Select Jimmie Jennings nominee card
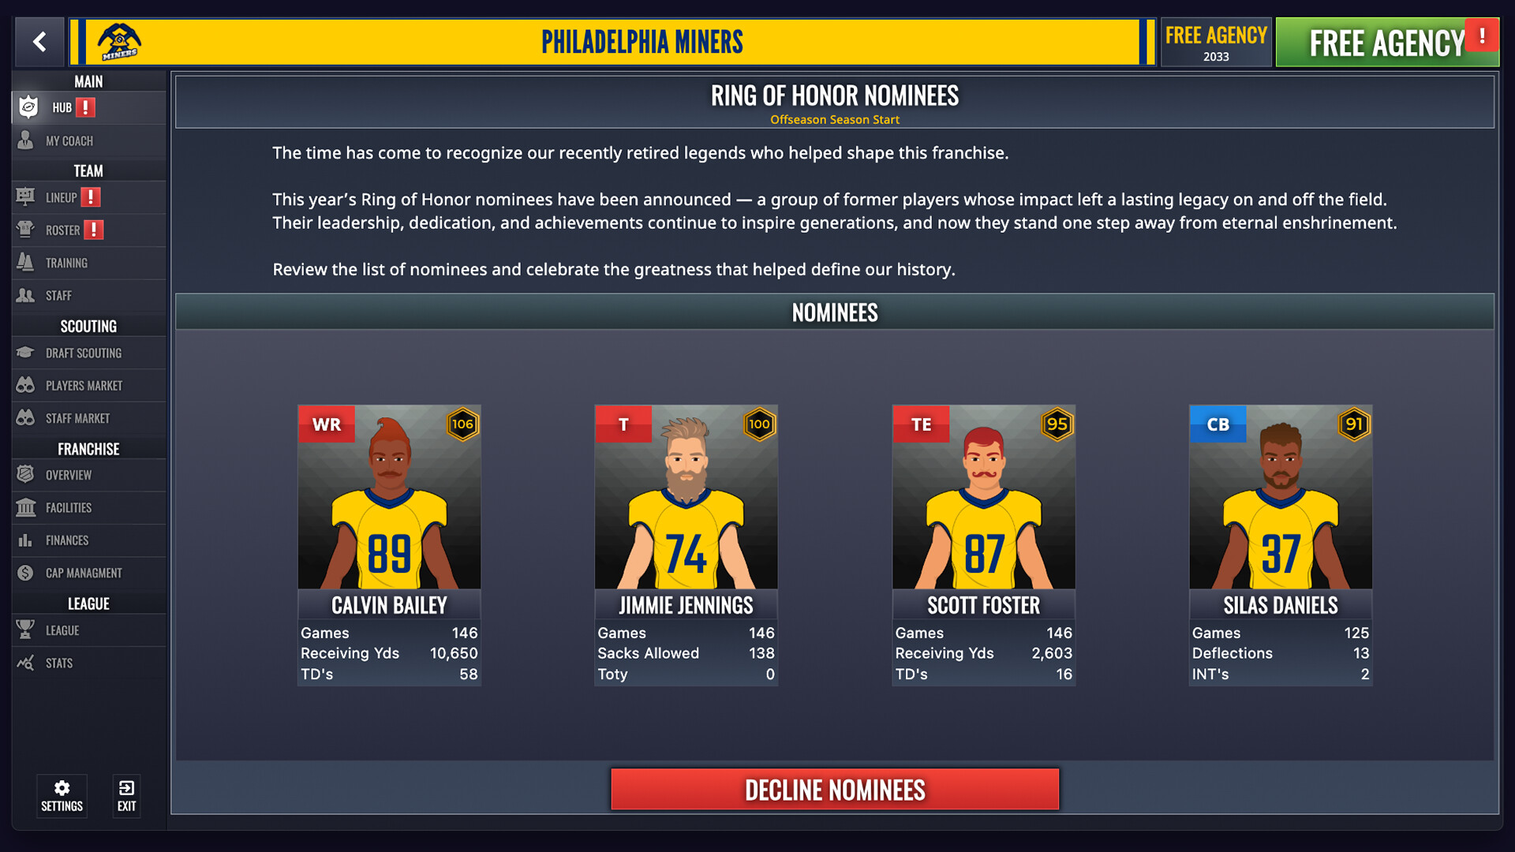The height and width of the screenshot is (852, 1515). (x=686, y=545)
